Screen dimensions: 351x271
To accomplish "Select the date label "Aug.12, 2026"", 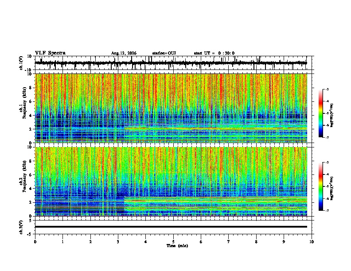I will (x=124, y=53).
